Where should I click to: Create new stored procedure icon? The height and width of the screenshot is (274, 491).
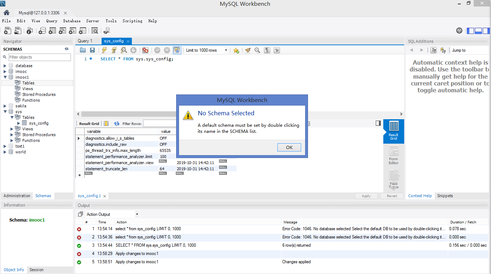click(72, 31)
